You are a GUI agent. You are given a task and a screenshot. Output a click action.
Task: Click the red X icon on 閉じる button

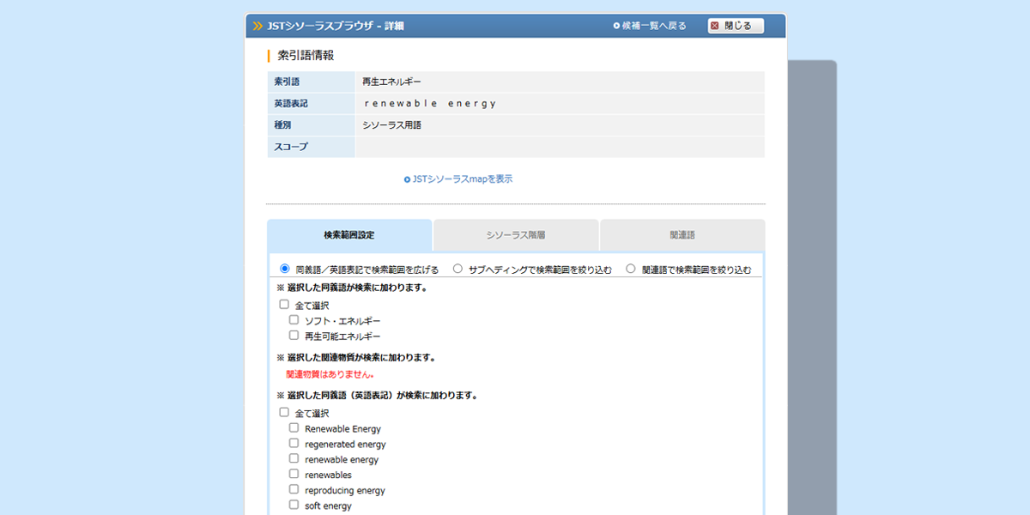(714, 26)
